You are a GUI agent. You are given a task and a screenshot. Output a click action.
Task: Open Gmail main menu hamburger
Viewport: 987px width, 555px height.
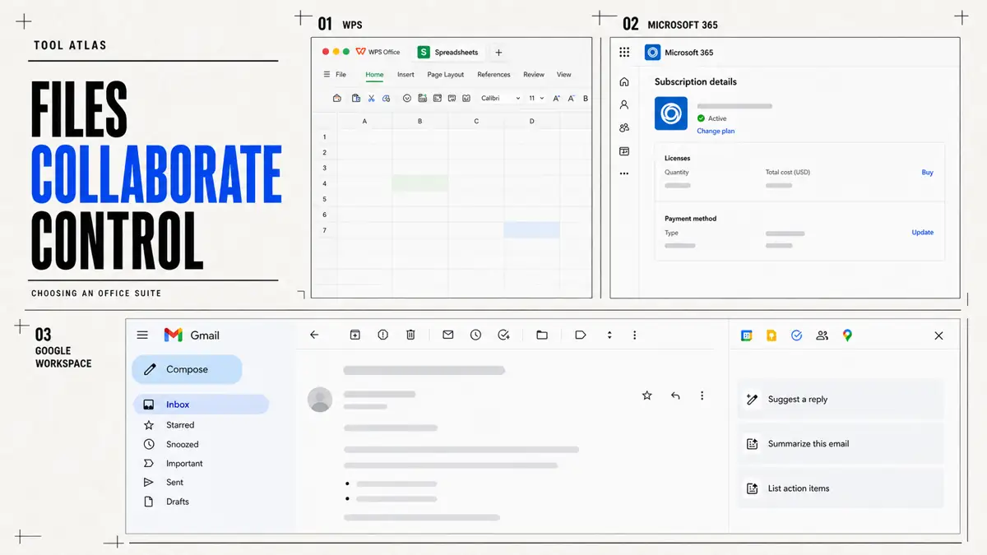(x=142, y=335)
